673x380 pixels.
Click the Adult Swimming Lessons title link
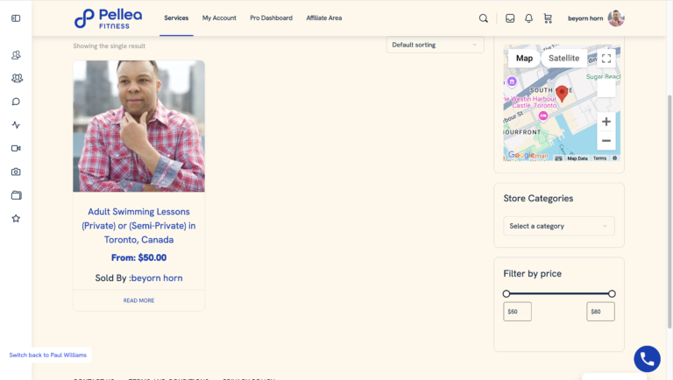138,226
